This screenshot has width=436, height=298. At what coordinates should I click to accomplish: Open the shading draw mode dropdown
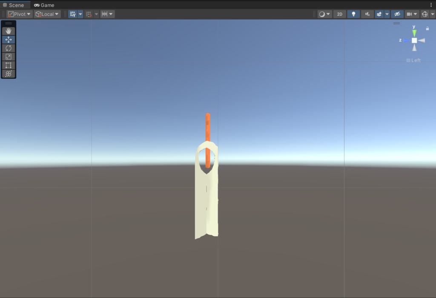coord(324,14)
